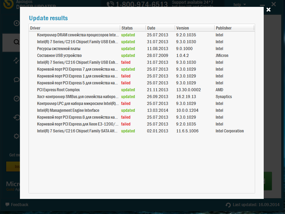Click updated status for PCI Express Root Complex
The height and width of the screenshot is (214, 285).
pos(128,90)
